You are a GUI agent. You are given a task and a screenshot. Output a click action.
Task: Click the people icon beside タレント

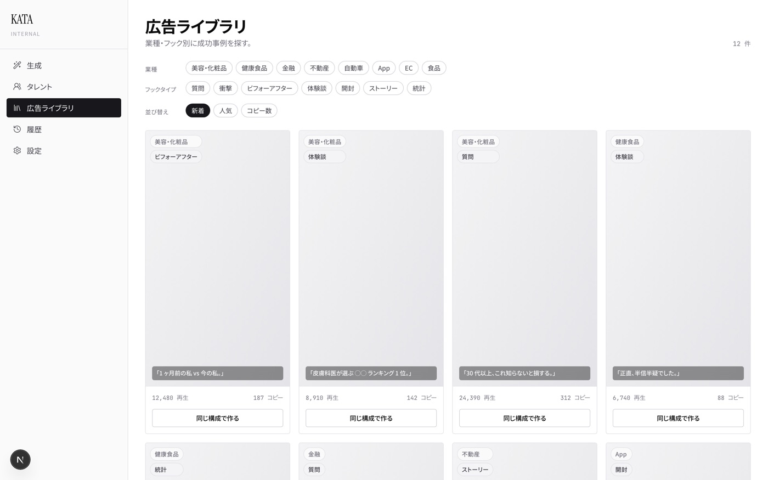pyautogui.click(x=17, y=87)
